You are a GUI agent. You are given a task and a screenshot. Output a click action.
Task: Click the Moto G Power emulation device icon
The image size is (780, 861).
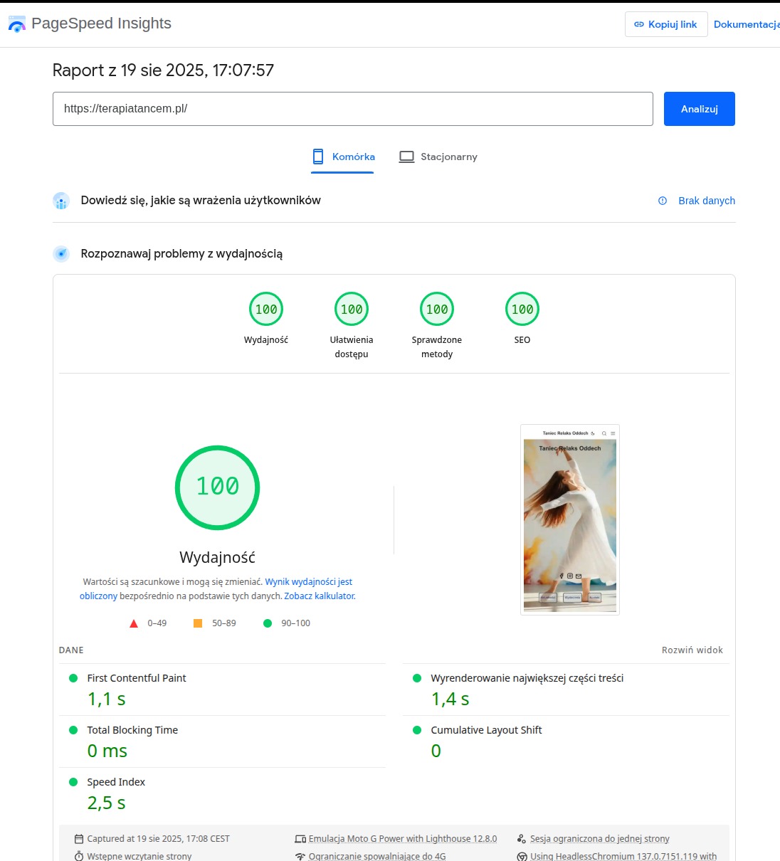(300, 839)
